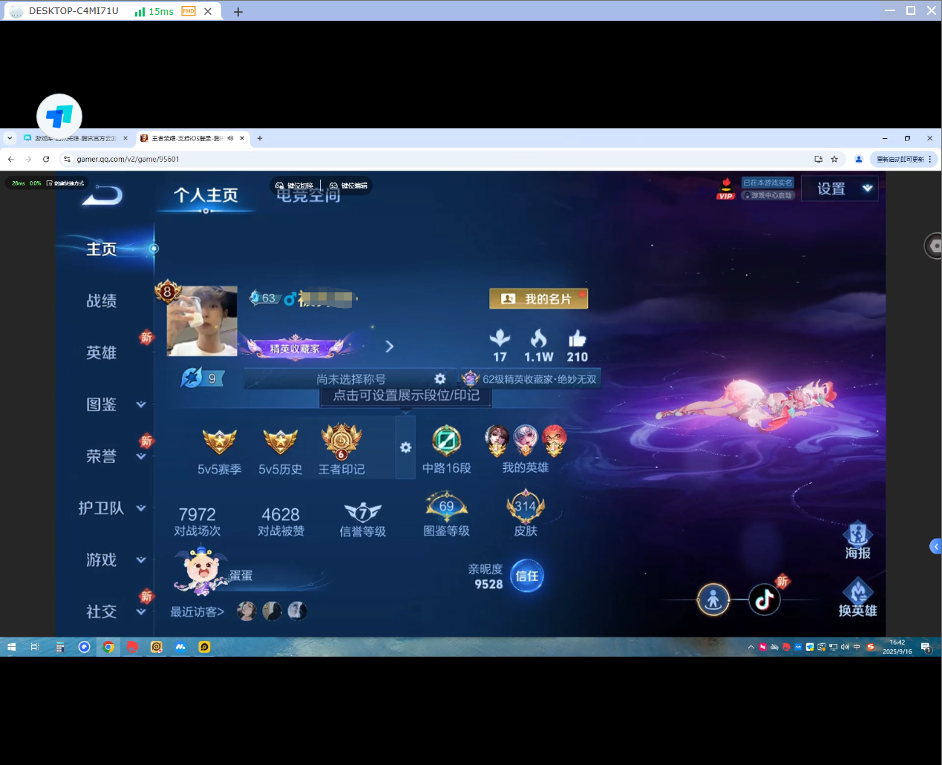Open the Windows Start menu
Viewport: 942px width, 765px height.
tap(11, 647)
